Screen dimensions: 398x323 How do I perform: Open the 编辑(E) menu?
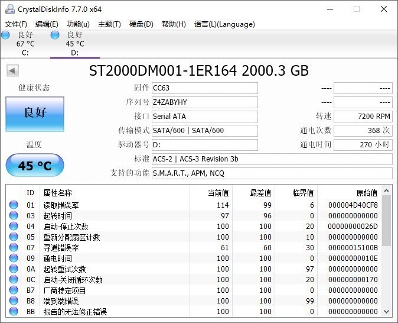pos(47,24)
